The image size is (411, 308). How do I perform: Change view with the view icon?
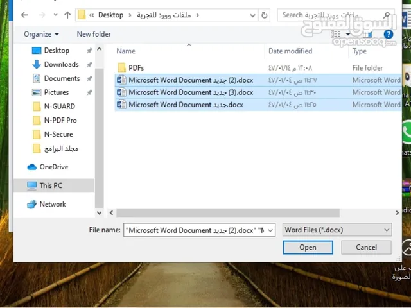tap(336, 34)
